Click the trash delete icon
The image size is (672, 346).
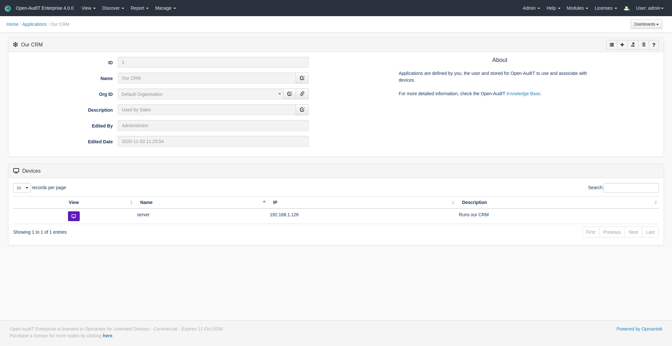point(644,45)
